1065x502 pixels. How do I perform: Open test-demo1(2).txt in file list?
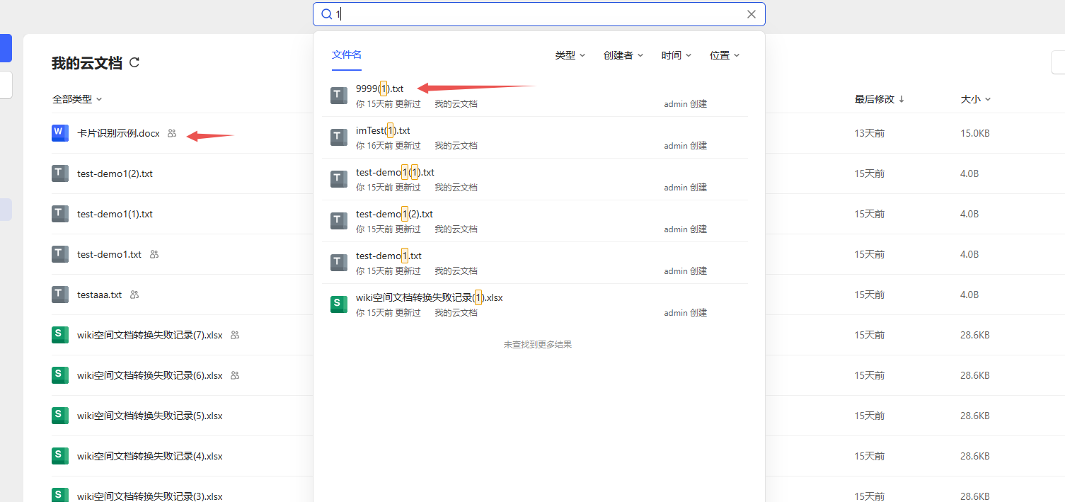tap(115, 173)
